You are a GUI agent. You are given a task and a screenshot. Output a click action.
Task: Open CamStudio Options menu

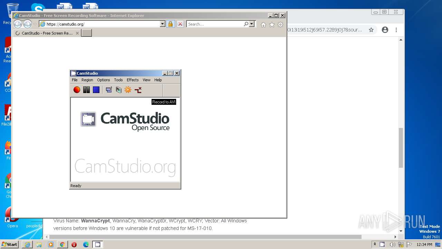[104, 80]
